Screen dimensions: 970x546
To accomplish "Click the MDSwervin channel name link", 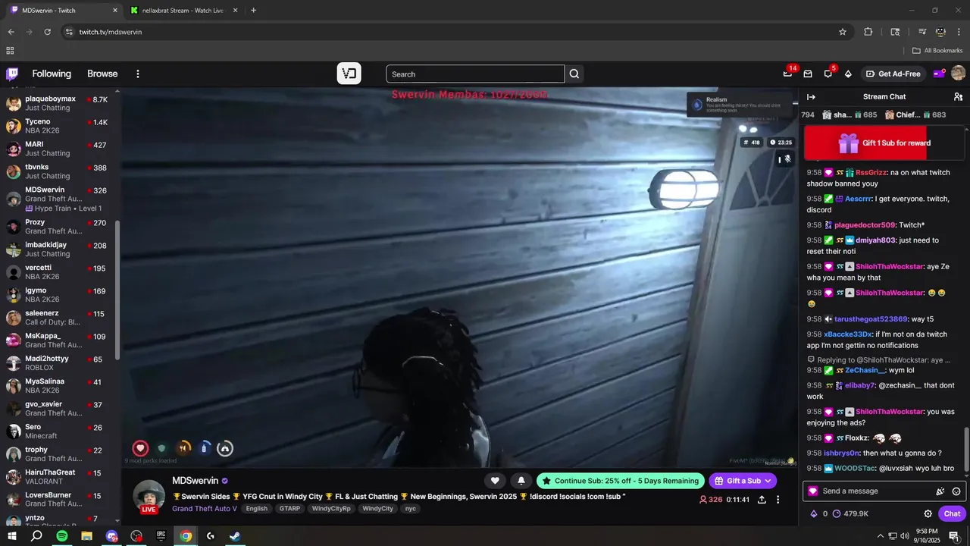I will click(195, 481).
